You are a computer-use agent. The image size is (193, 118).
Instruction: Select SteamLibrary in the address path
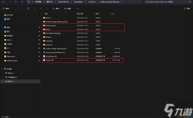point(63,2)
